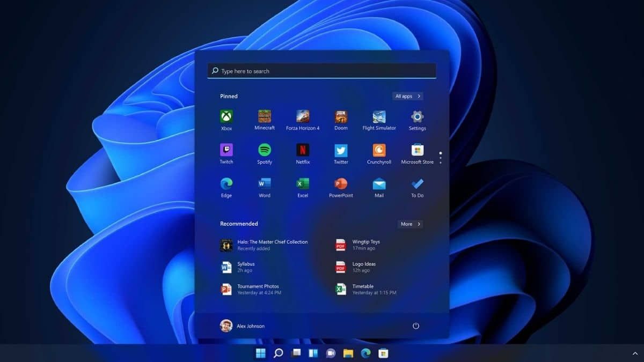Open the power options button
Screen dimensions: 644x362
point(416,326)
